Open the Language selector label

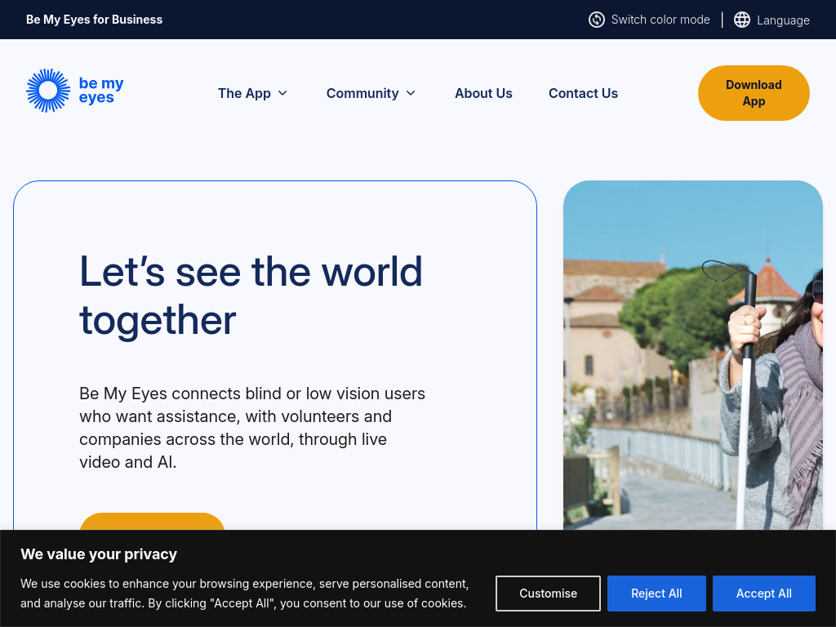point(783,20)
